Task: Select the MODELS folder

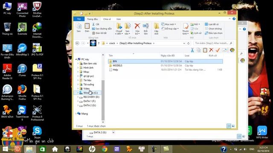Action: click(165, 65)
